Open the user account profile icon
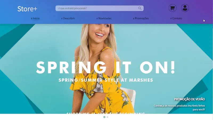 click(x=185, y=8)
